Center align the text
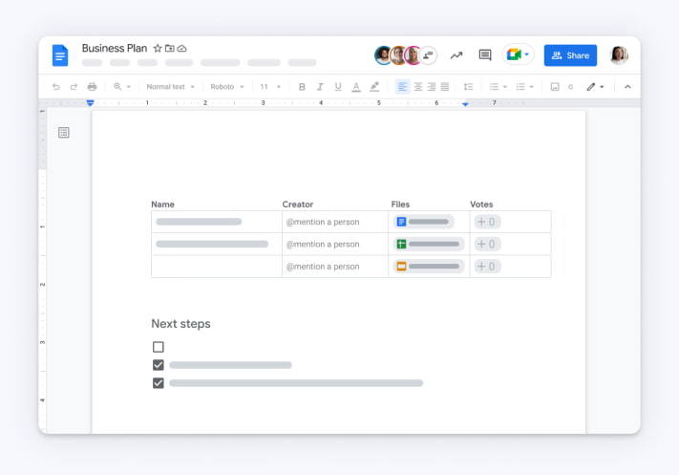 pos(417,87)
